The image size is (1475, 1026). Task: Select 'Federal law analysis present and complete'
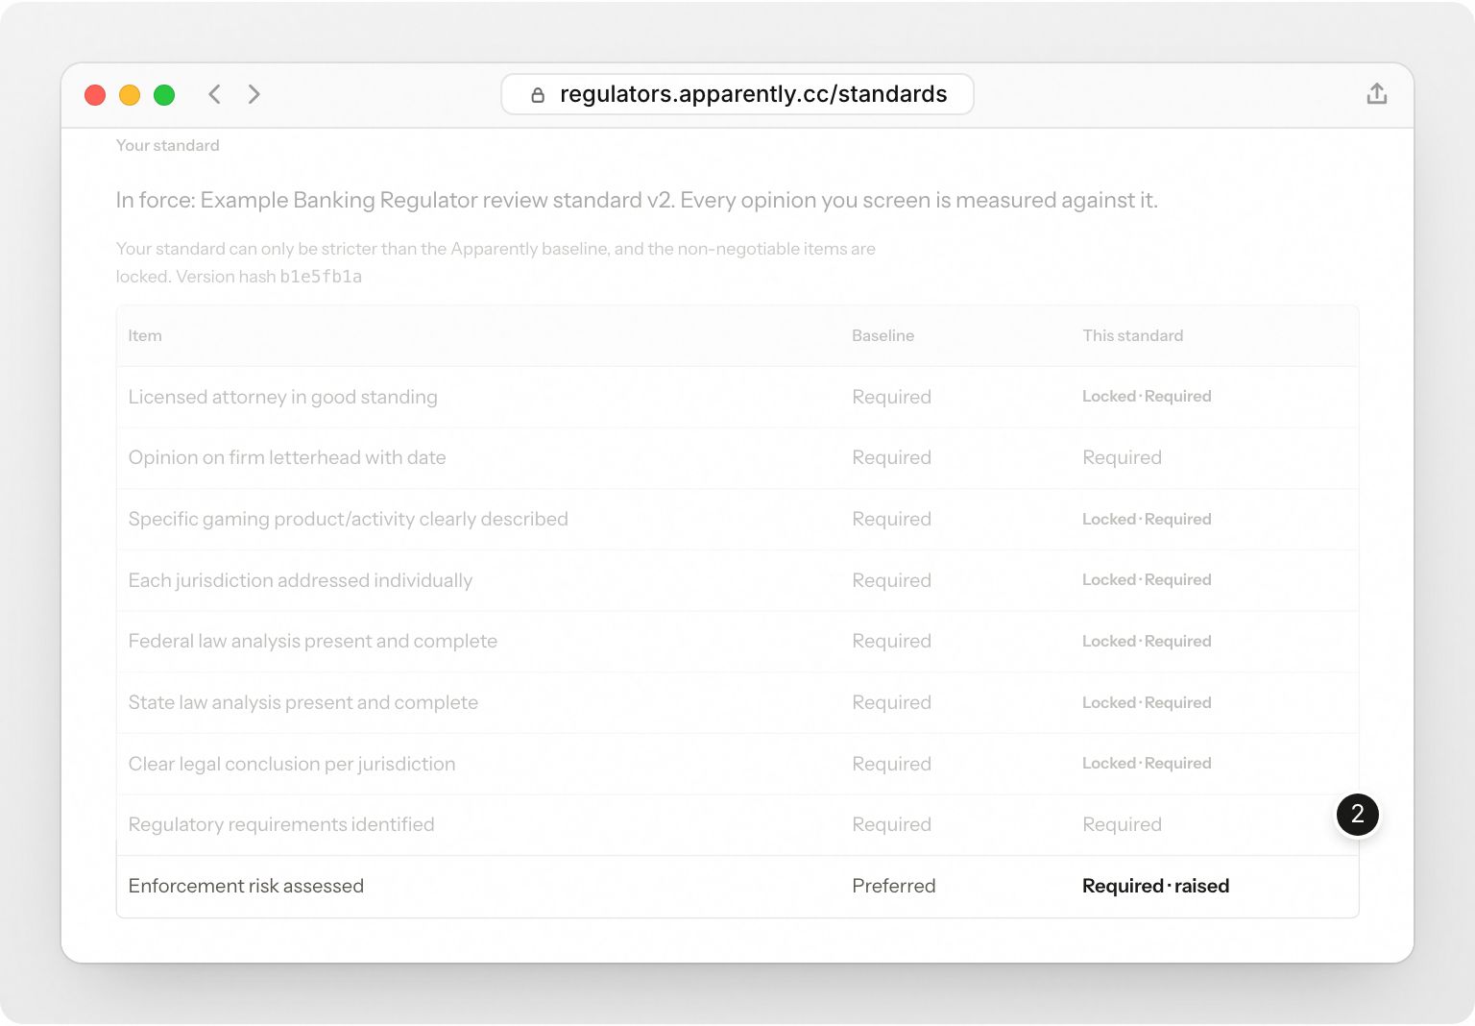click(x=313, y=641)
